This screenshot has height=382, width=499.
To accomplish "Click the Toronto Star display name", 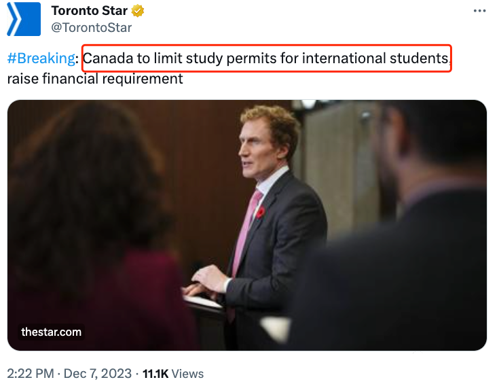I will pyautogui.click(x=90, y=12).
